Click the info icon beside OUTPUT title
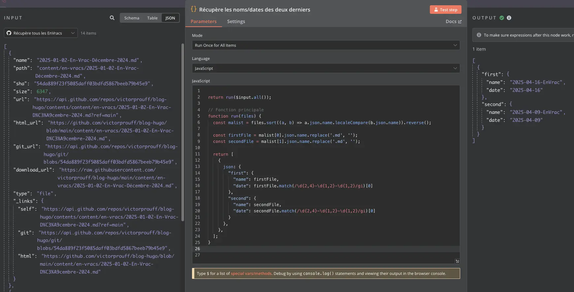This screenshot has height=292, width=574. click(x=509, y=18)
